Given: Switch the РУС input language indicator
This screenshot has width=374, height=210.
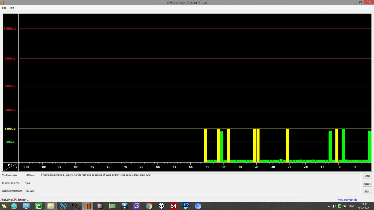Looking at the screenshot, I should point(351,206).
